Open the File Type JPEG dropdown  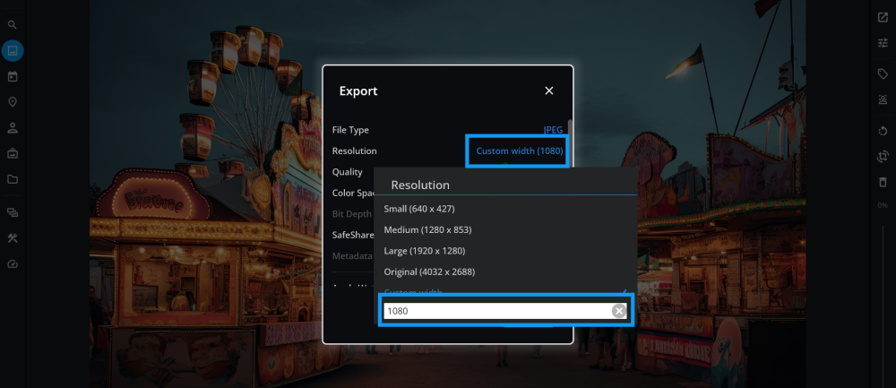pyautogui.click(x=553, y=130)
